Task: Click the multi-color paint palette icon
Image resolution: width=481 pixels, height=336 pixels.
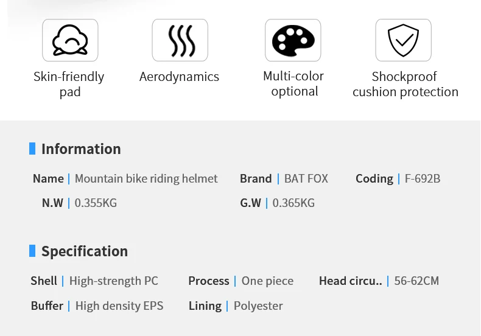Action: pos(293,40)
